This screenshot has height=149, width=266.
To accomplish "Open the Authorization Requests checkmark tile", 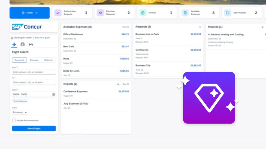I will coord(72,13).
